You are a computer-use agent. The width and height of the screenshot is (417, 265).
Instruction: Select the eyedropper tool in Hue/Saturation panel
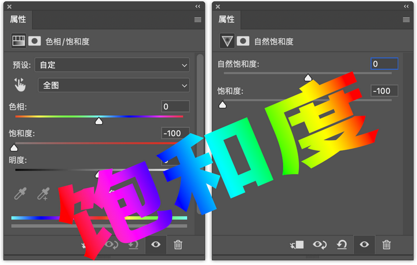(x=20, y=193)
